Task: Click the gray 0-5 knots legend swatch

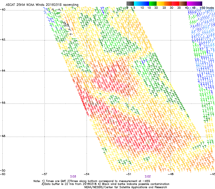Action: pos(130,3)
